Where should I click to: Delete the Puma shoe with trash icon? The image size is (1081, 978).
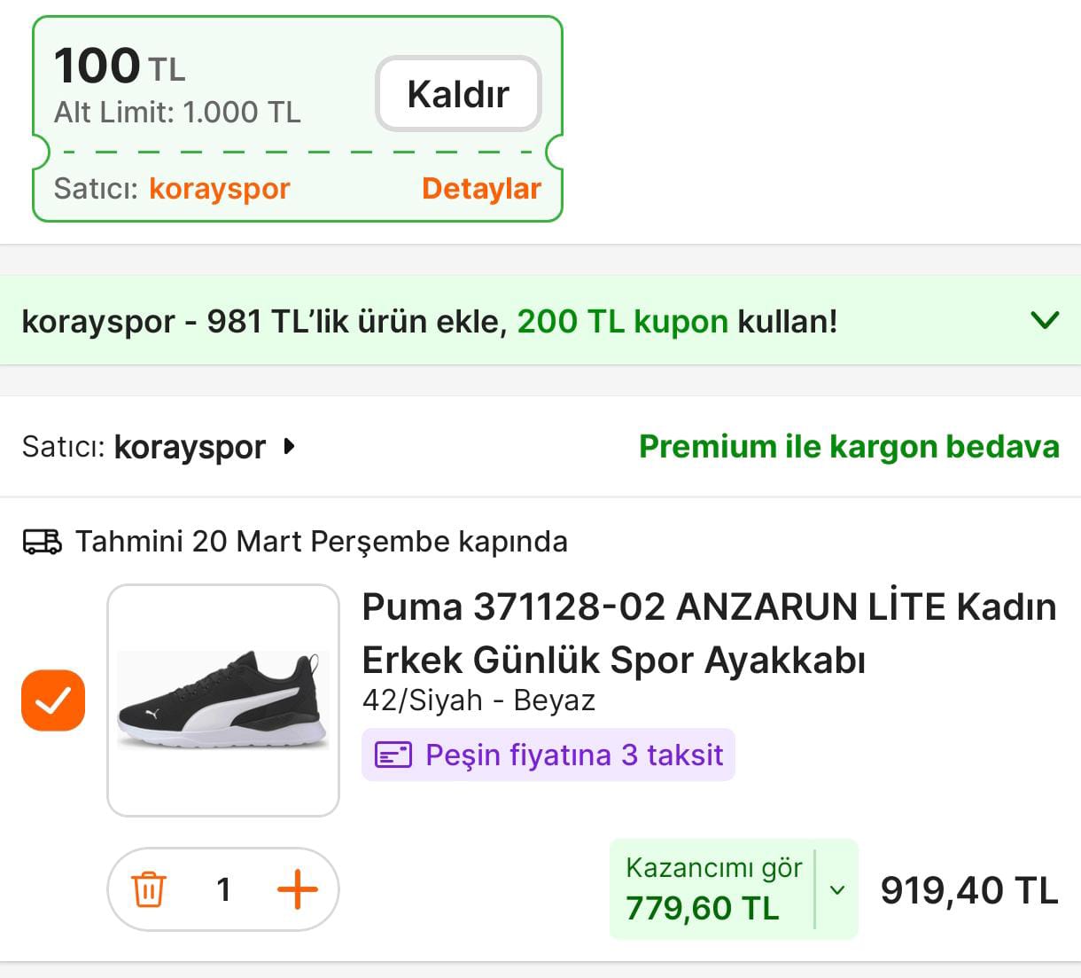(x=148, y=889)
